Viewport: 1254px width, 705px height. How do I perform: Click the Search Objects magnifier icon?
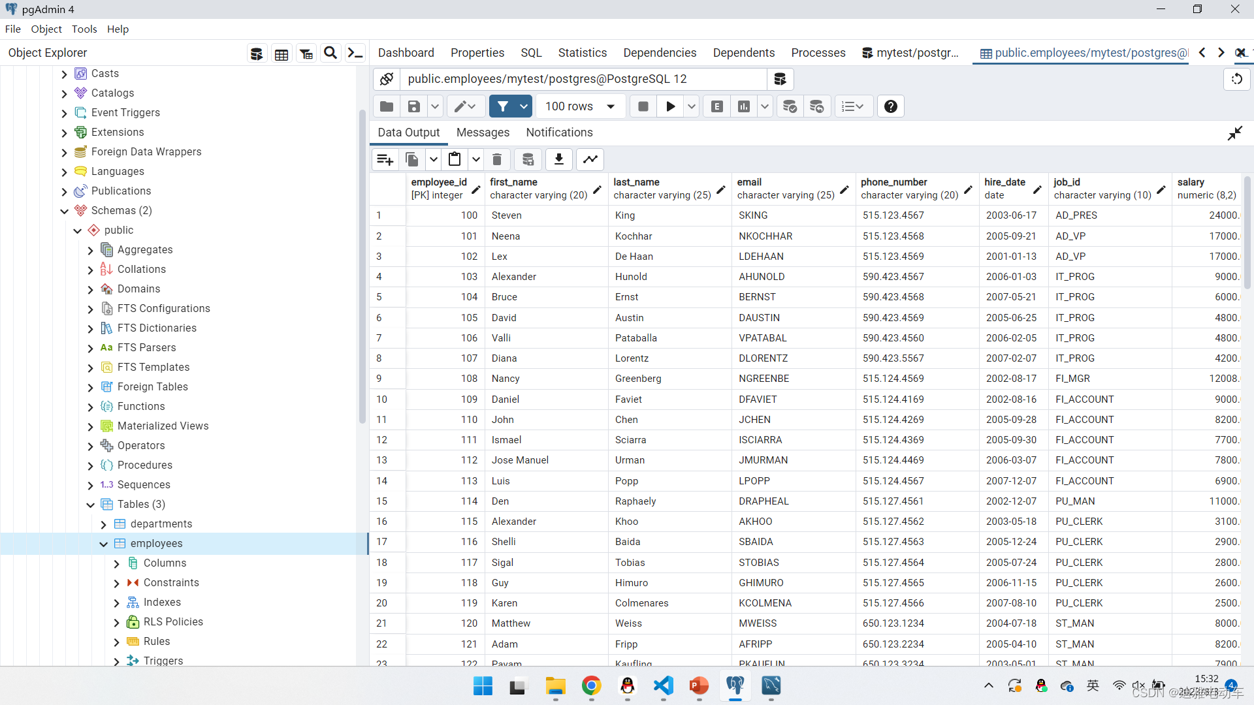pyautogui.click(x=330, y=54)
